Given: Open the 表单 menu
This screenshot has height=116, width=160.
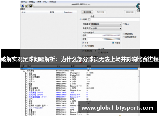Looking at the screenshot, I should click(x=39, y=2).
